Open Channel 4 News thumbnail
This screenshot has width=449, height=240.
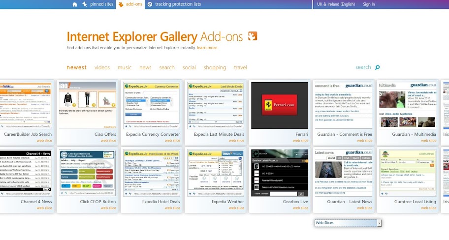(x=26, y=173)
